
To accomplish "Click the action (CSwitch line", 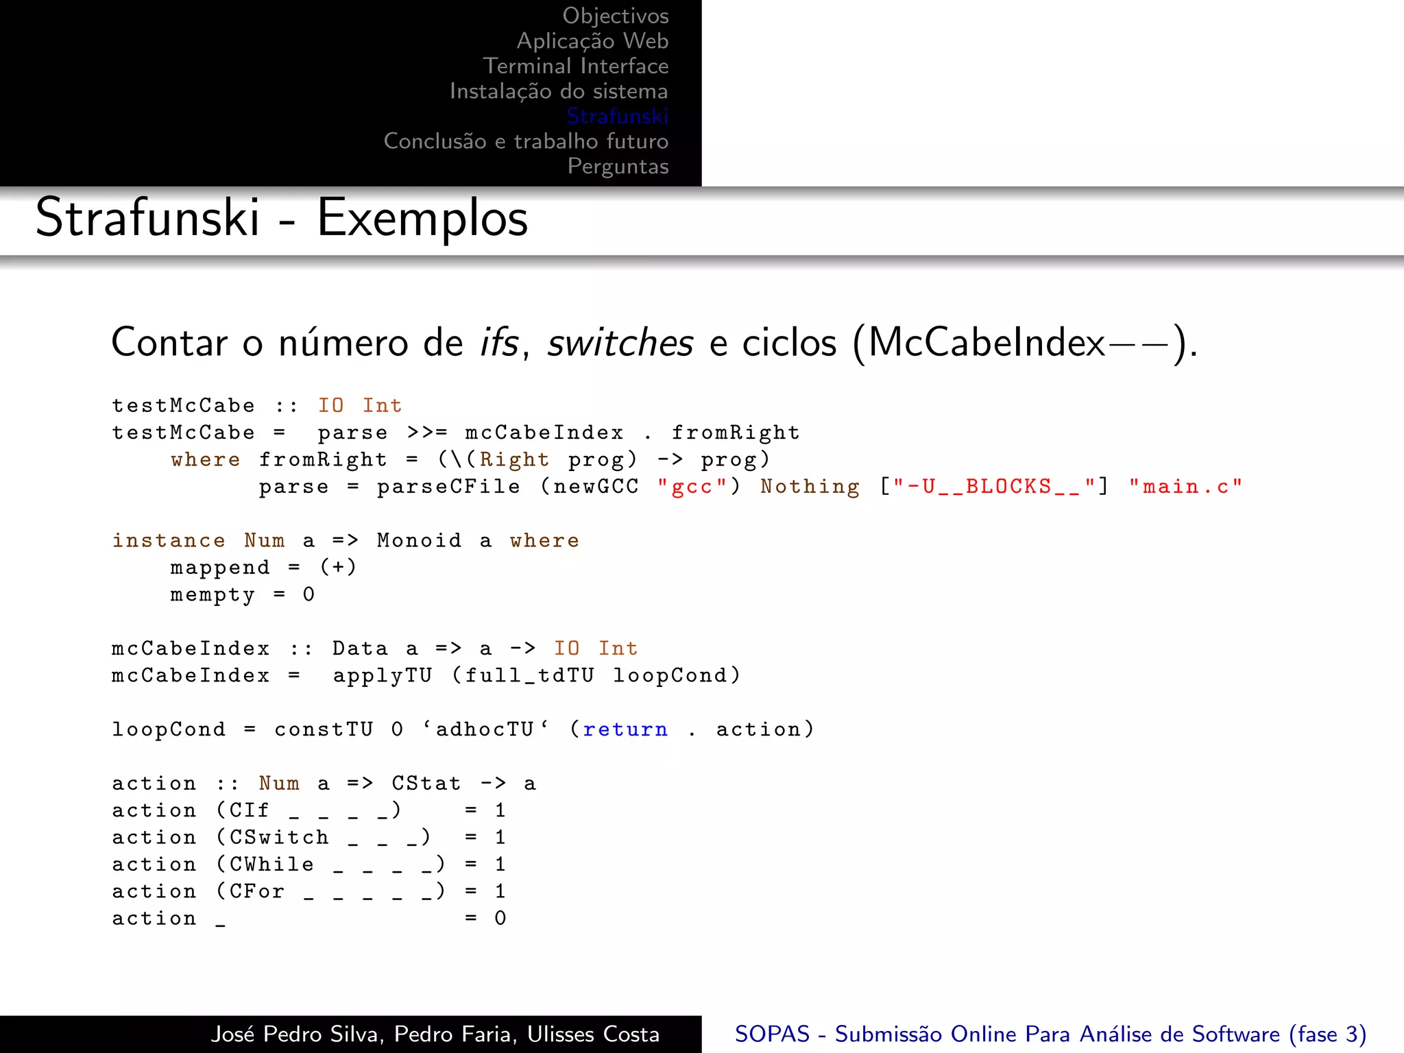I will 309,837.
